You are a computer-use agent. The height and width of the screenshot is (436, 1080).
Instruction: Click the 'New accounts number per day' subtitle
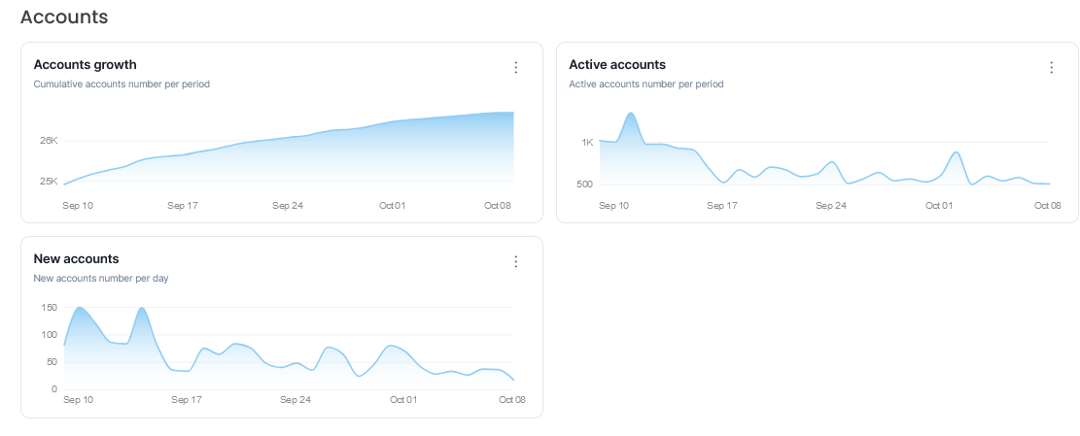(x=101, y=279)
